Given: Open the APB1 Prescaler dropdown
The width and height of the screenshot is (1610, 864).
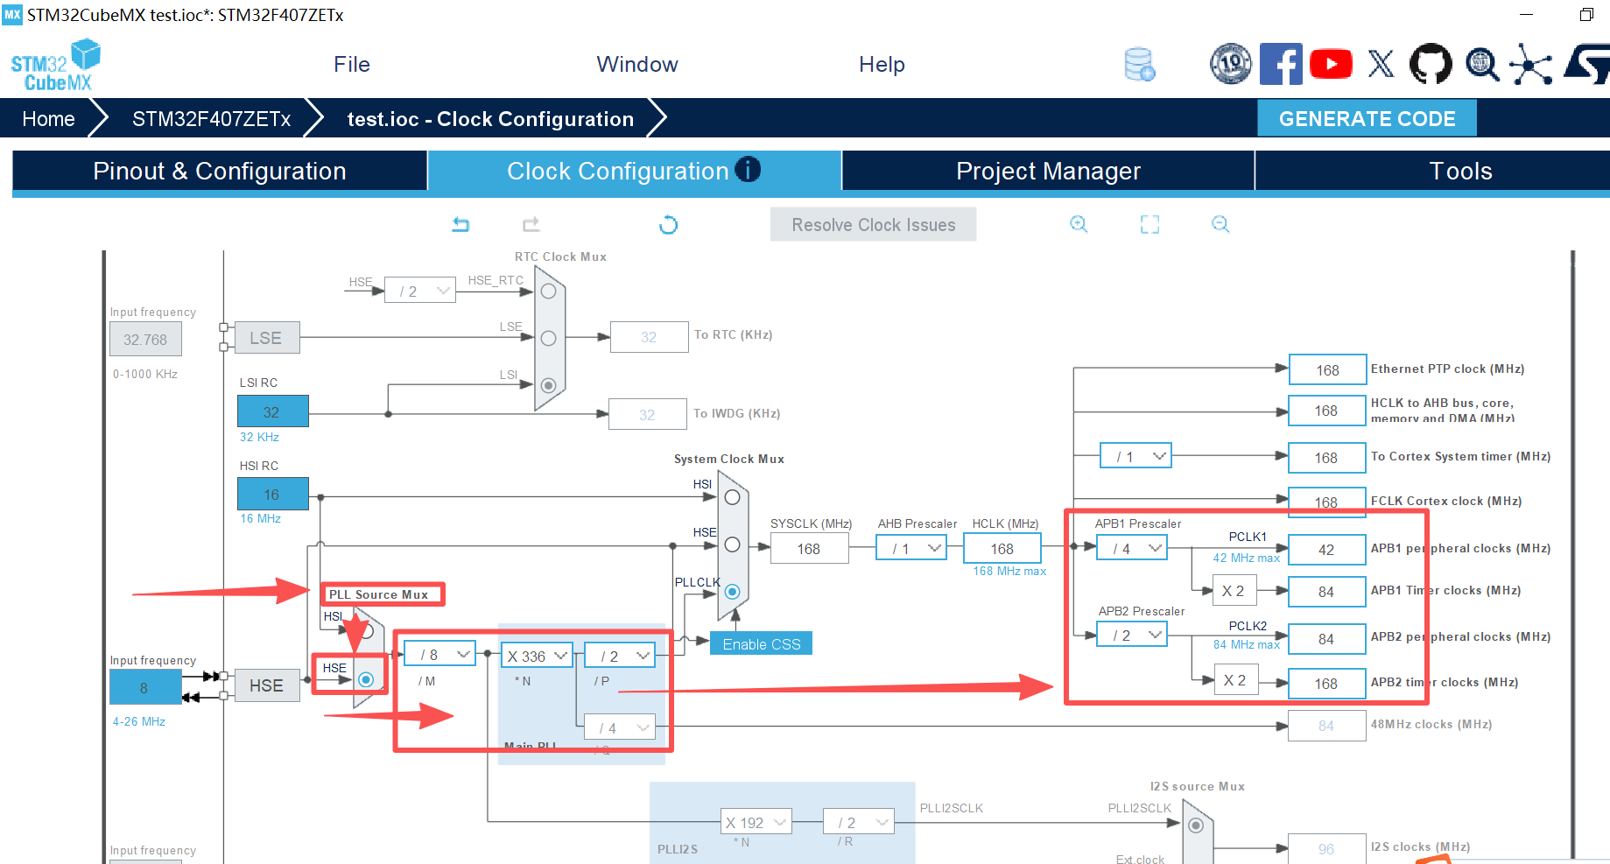Looking at the screenshot, I should click(x=1132, y=549).
